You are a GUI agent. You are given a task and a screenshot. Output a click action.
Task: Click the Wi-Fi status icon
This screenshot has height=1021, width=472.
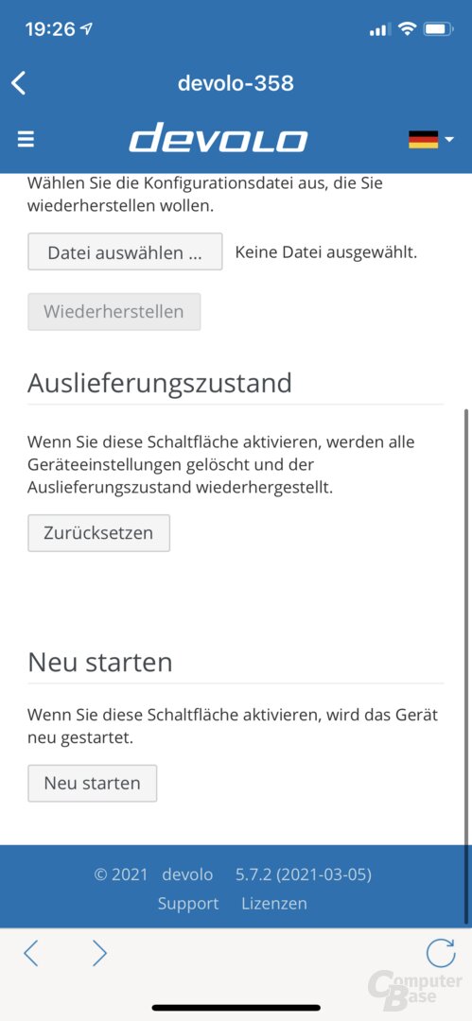tap(408, 28)
